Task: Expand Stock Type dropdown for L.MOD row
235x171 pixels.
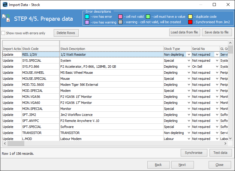Action: pos(188,139)
